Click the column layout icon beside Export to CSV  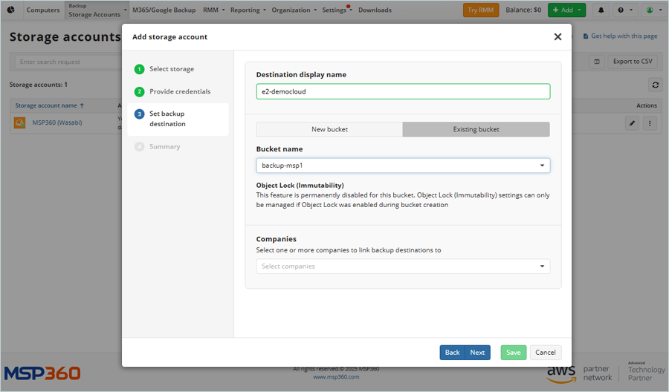pyautogui.click(x=596, y=62)
